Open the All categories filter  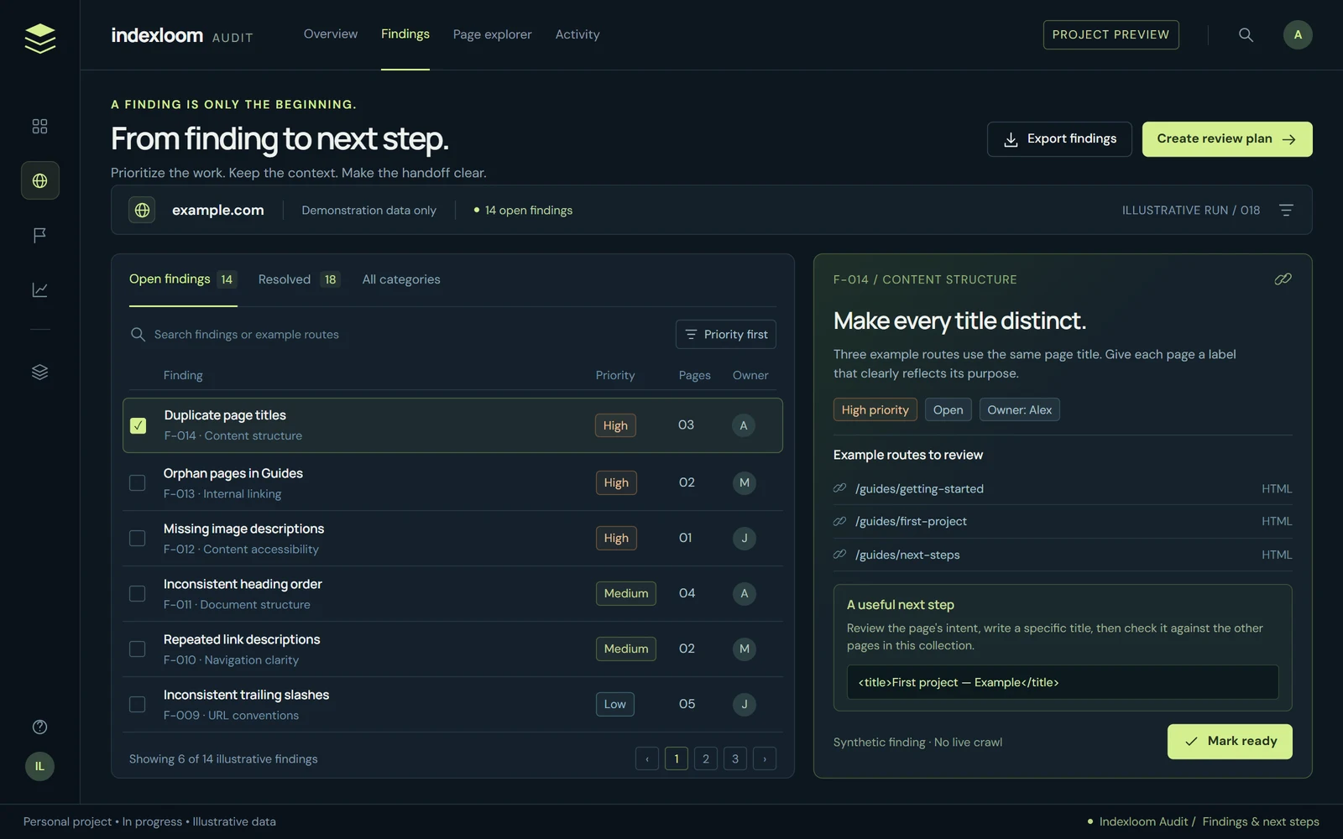coord(401,279)
